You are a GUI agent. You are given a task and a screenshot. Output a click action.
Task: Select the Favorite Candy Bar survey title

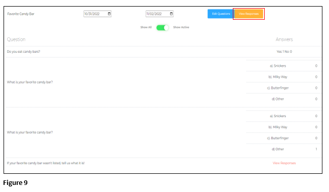tap(21, 14)
